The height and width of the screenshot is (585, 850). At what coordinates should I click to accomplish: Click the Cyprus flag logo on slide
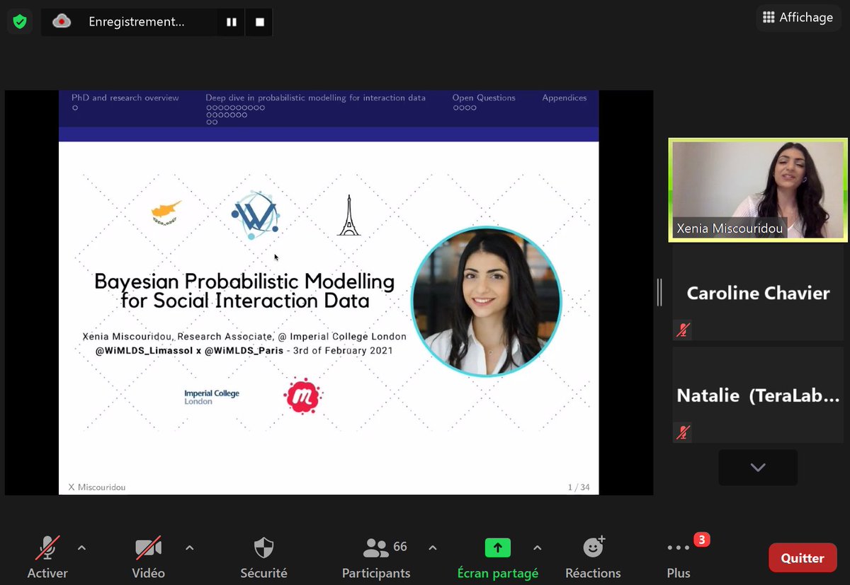tap(166, 213)
